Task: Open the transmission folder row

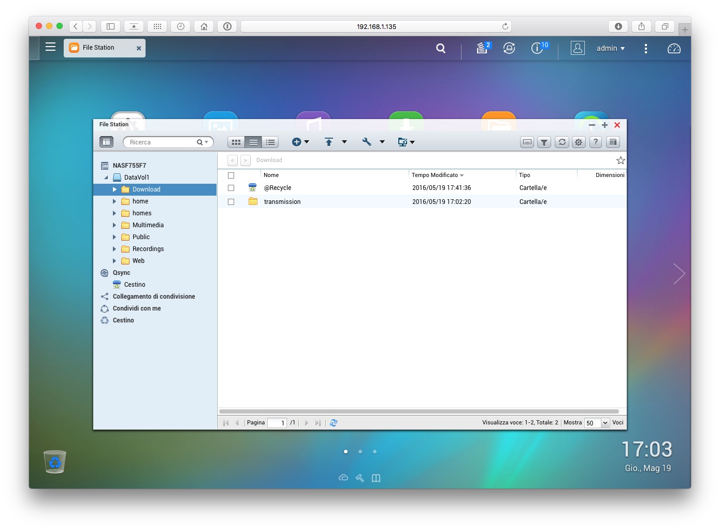Action: click(x=422, y=202)
